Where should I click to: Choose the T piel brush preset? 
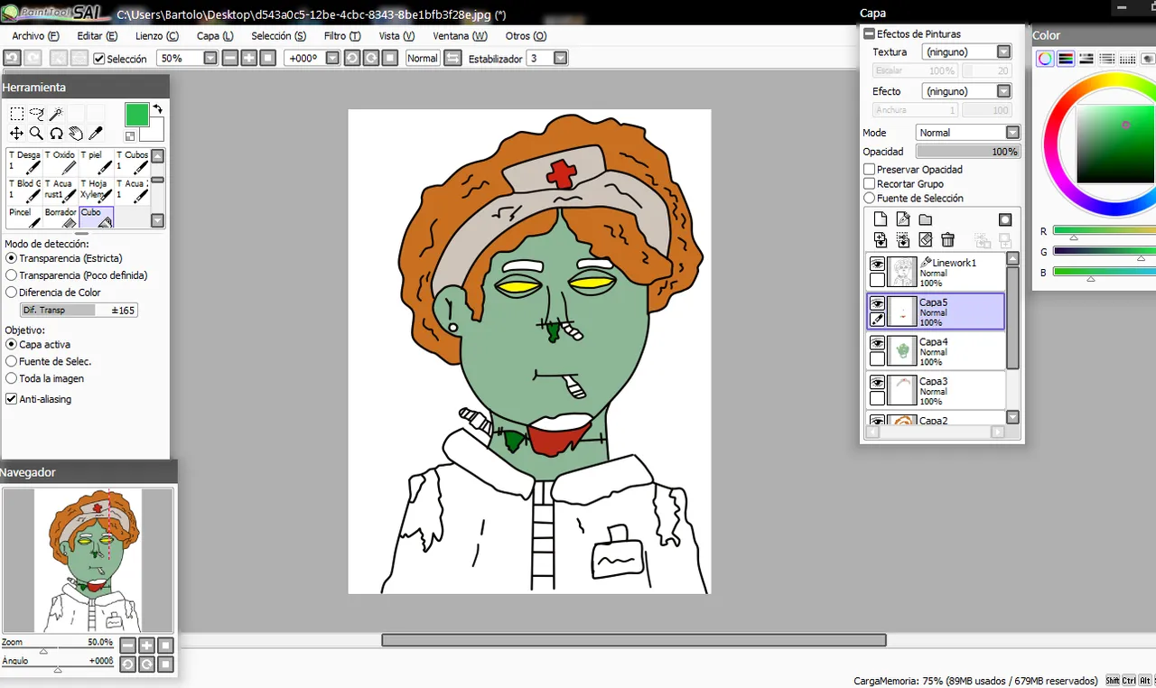(97, 163)
